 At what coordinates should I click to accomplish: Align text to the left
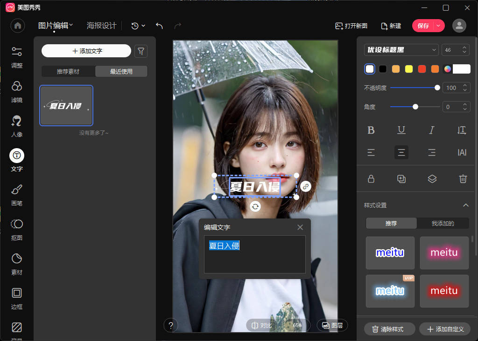click(371, 152)
